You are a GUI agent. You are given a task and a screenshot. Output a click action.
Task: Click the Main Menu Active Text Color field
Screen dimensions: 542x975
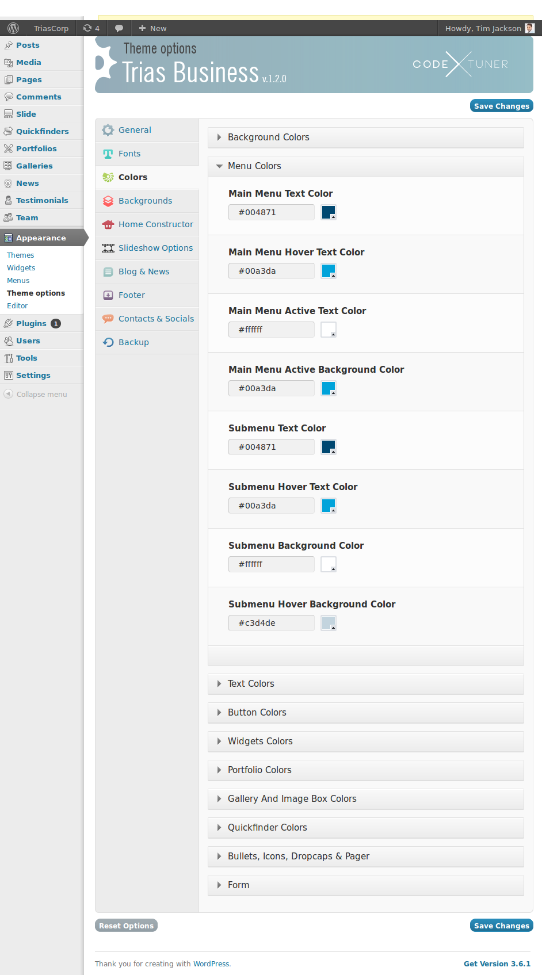pyautogui.click(x=272, y=330)
